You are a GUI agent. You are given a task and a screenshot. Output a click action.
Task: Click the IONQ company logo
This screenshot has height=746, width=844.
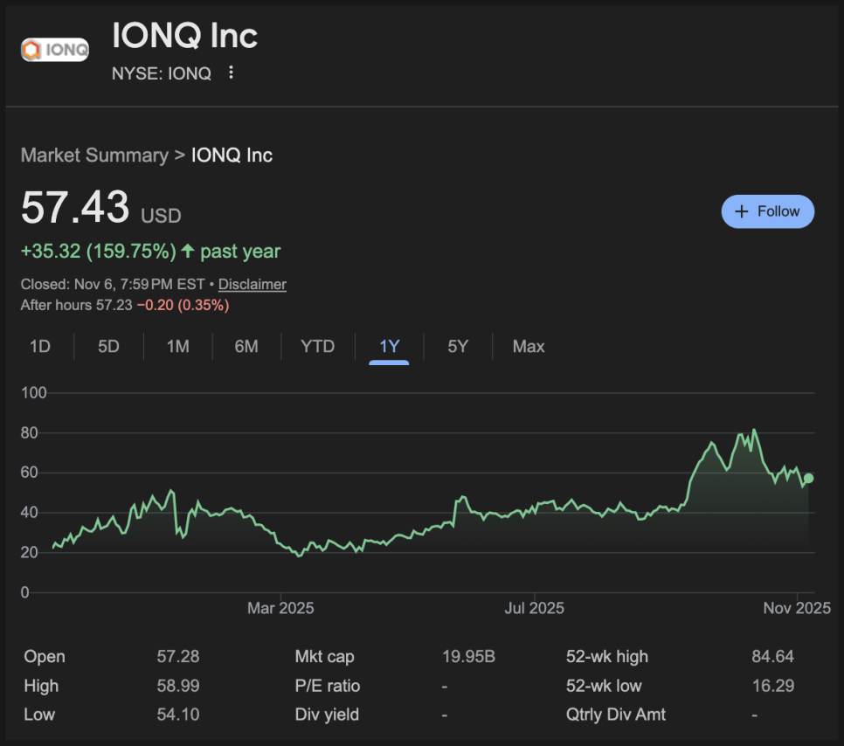(55, 50)
